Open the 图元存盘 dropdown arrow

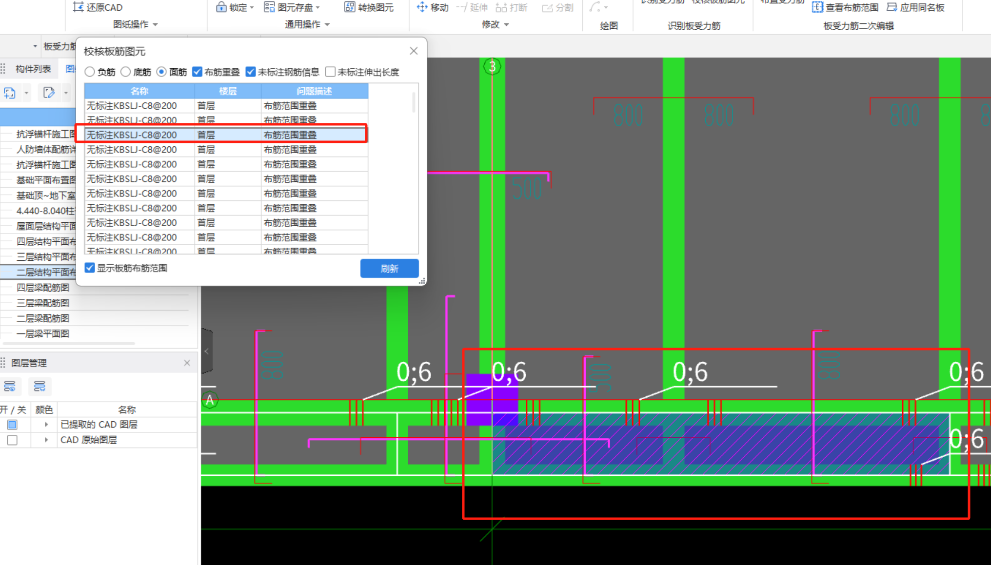[317, 8]
